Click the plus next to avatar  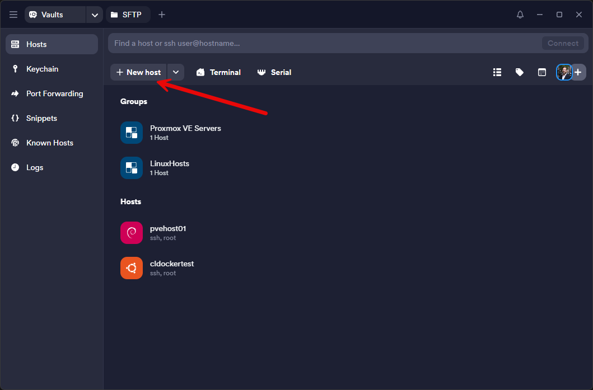point(578,72)
